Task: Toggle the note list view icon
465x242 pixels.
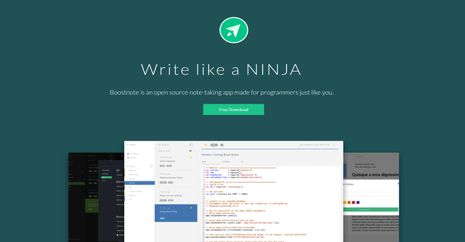Action: [191, 151]
